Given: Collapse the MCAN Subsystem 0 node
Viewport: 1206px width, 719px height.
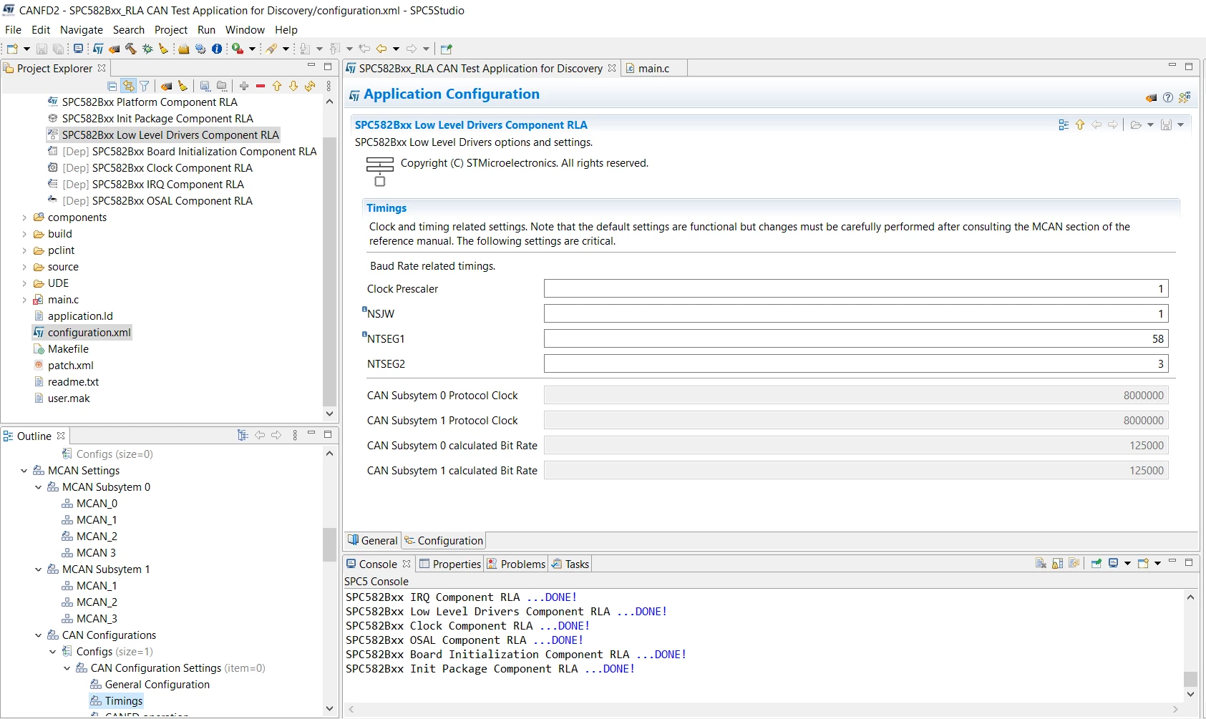Looking at the screenshot, I should click(39, 487).
